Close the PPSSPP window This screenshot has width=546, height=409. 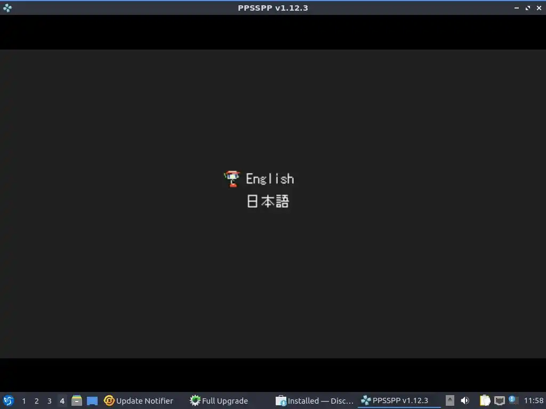pos(539,7)
